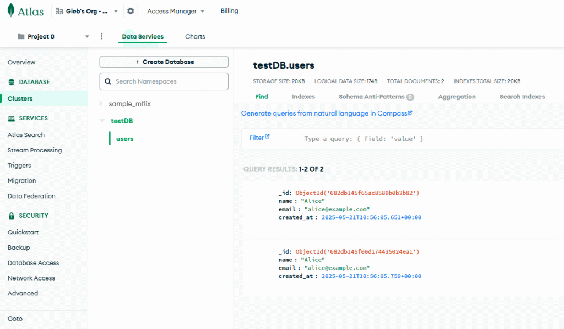Image resolution: width=564 pixels, height=329 pixels.
Task: Focus the Search Namespaces field
Action: coord(164,81)
